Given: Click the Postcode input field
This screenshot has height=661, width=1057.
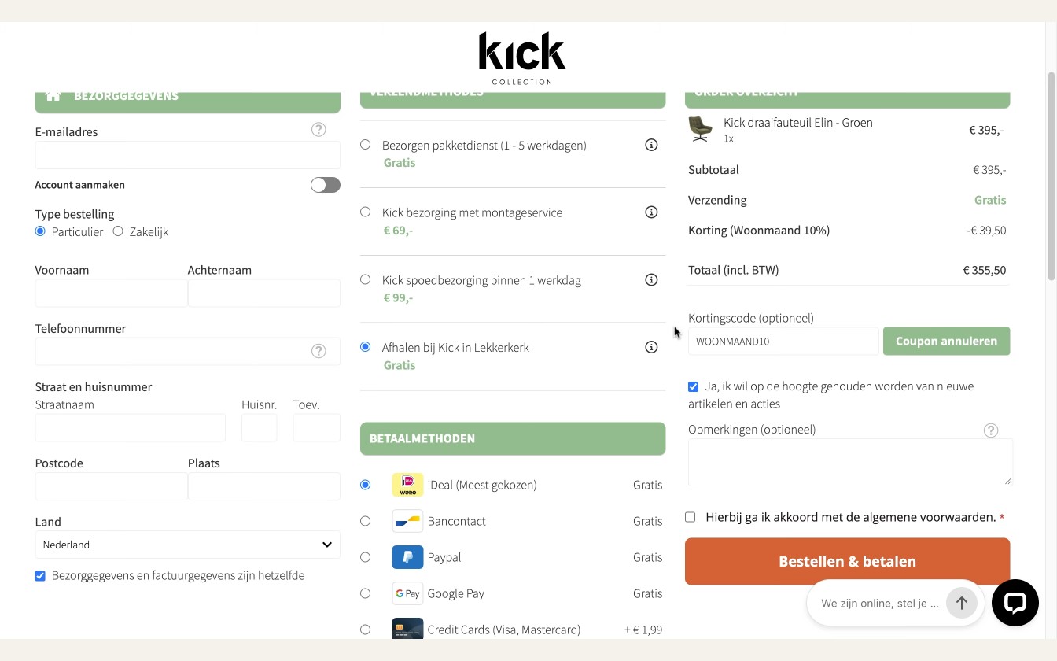Looking at the screenshot, I should pos(112,486).
